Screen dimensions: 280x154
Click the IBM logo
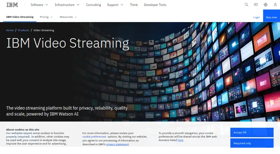coord(12,5)
